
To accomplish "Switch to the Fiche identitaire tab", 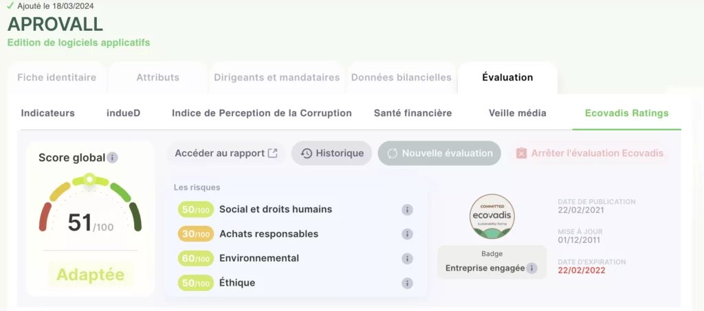I will coord(56,78).
